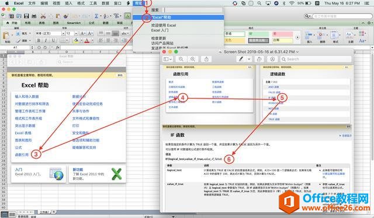Viewport: 374px width, 218px height.
Task: Open the Markup toolbar circle icon in Preview
Action: coord(272,59)
